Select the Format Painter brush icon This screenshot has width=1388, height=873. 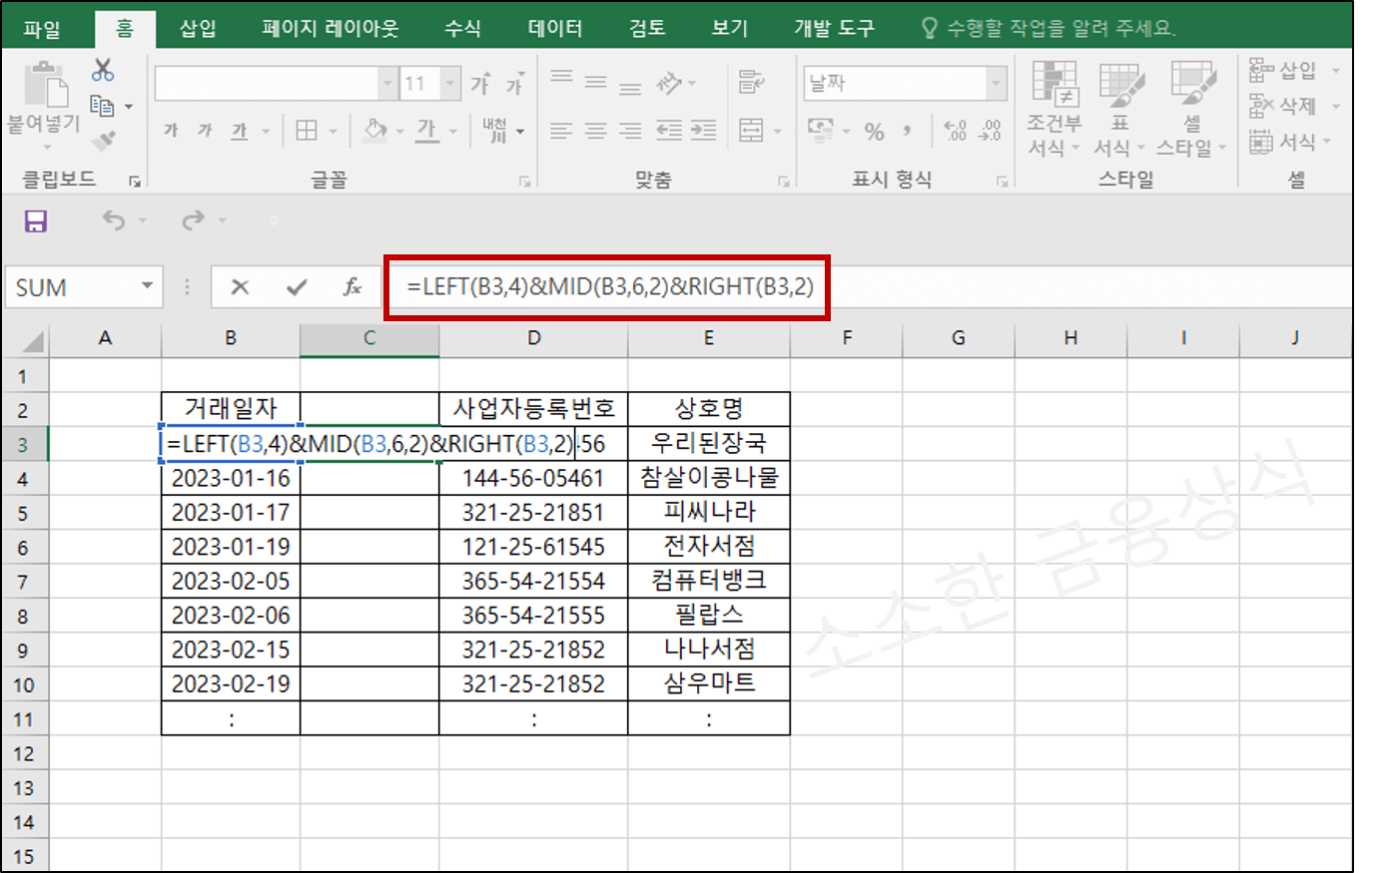[x=100, y=140]
